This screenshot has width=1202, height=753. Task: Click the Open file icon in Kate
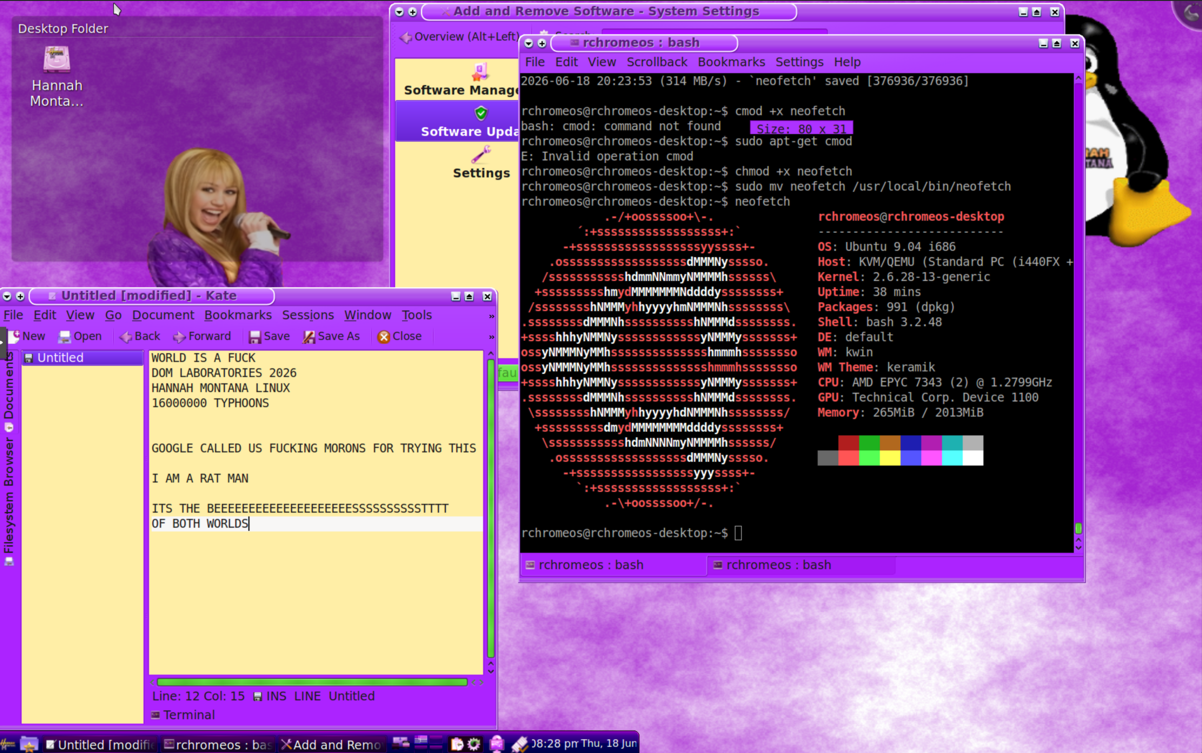(64, 337)
